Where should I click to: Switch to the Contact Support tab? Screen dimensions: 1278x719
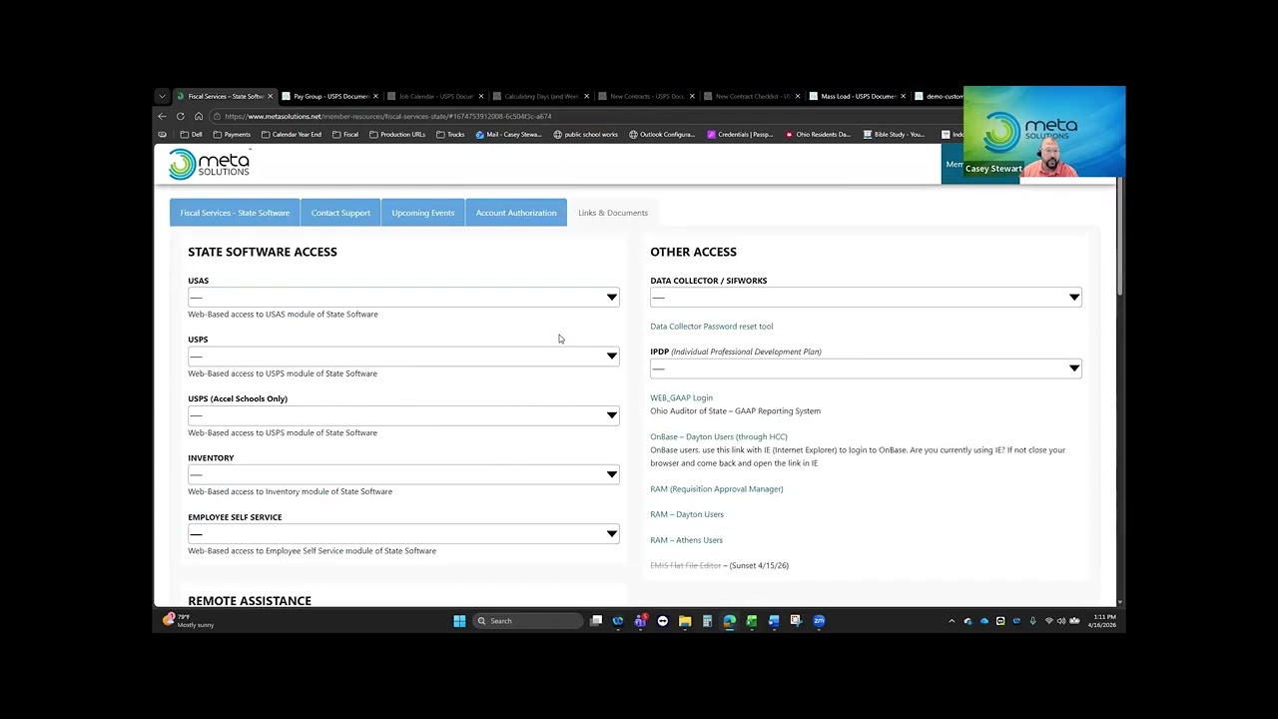tap(340, 213)
